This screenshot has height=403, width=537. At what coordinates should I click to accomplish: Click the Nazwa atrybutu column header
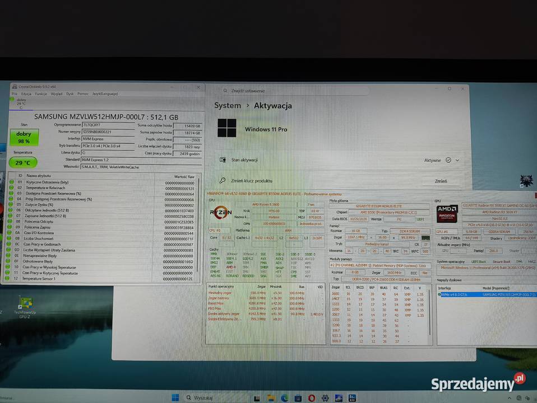click(x=39, y=176)
